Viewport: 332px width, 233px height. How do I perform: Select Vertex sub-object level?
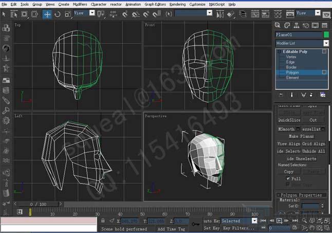(291, 57)
